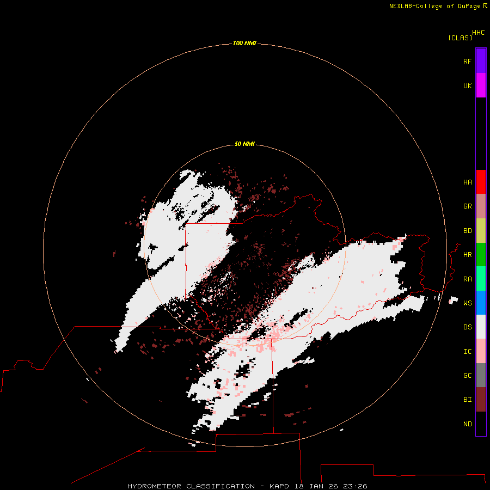The image size is (490, 490).
Task: Click the BI legend label
Action: [467, 400]
